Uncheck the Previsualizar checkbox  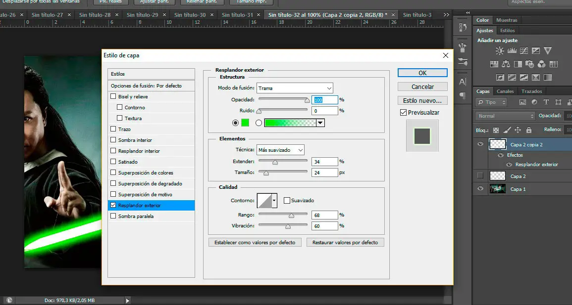tap(403, 113)
